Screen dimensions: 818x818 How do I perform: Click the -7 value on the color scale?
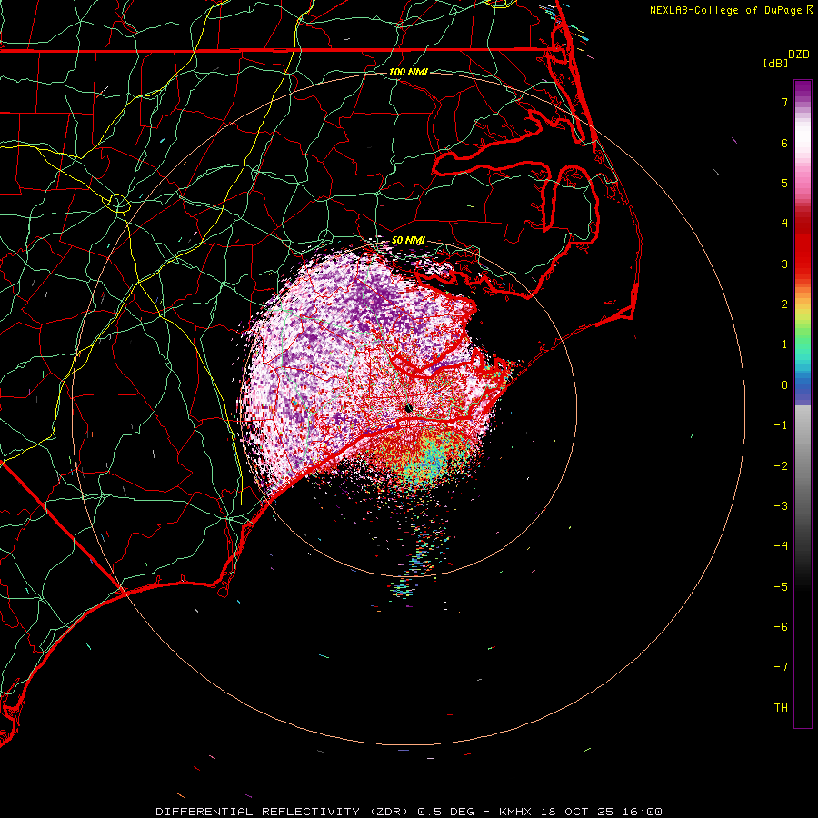tap(781, 667)
